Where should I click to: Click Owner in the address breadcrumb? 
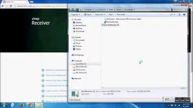(119, 10)
